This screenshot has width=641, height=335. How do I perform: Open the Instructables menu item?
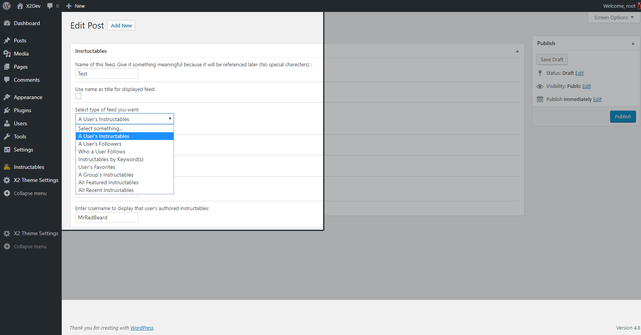point(31,167)
